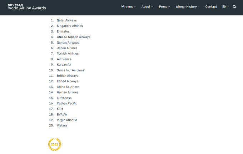243x154 pixels.
Task: Click Qatar Airways in the list
Action: [66, 20]
